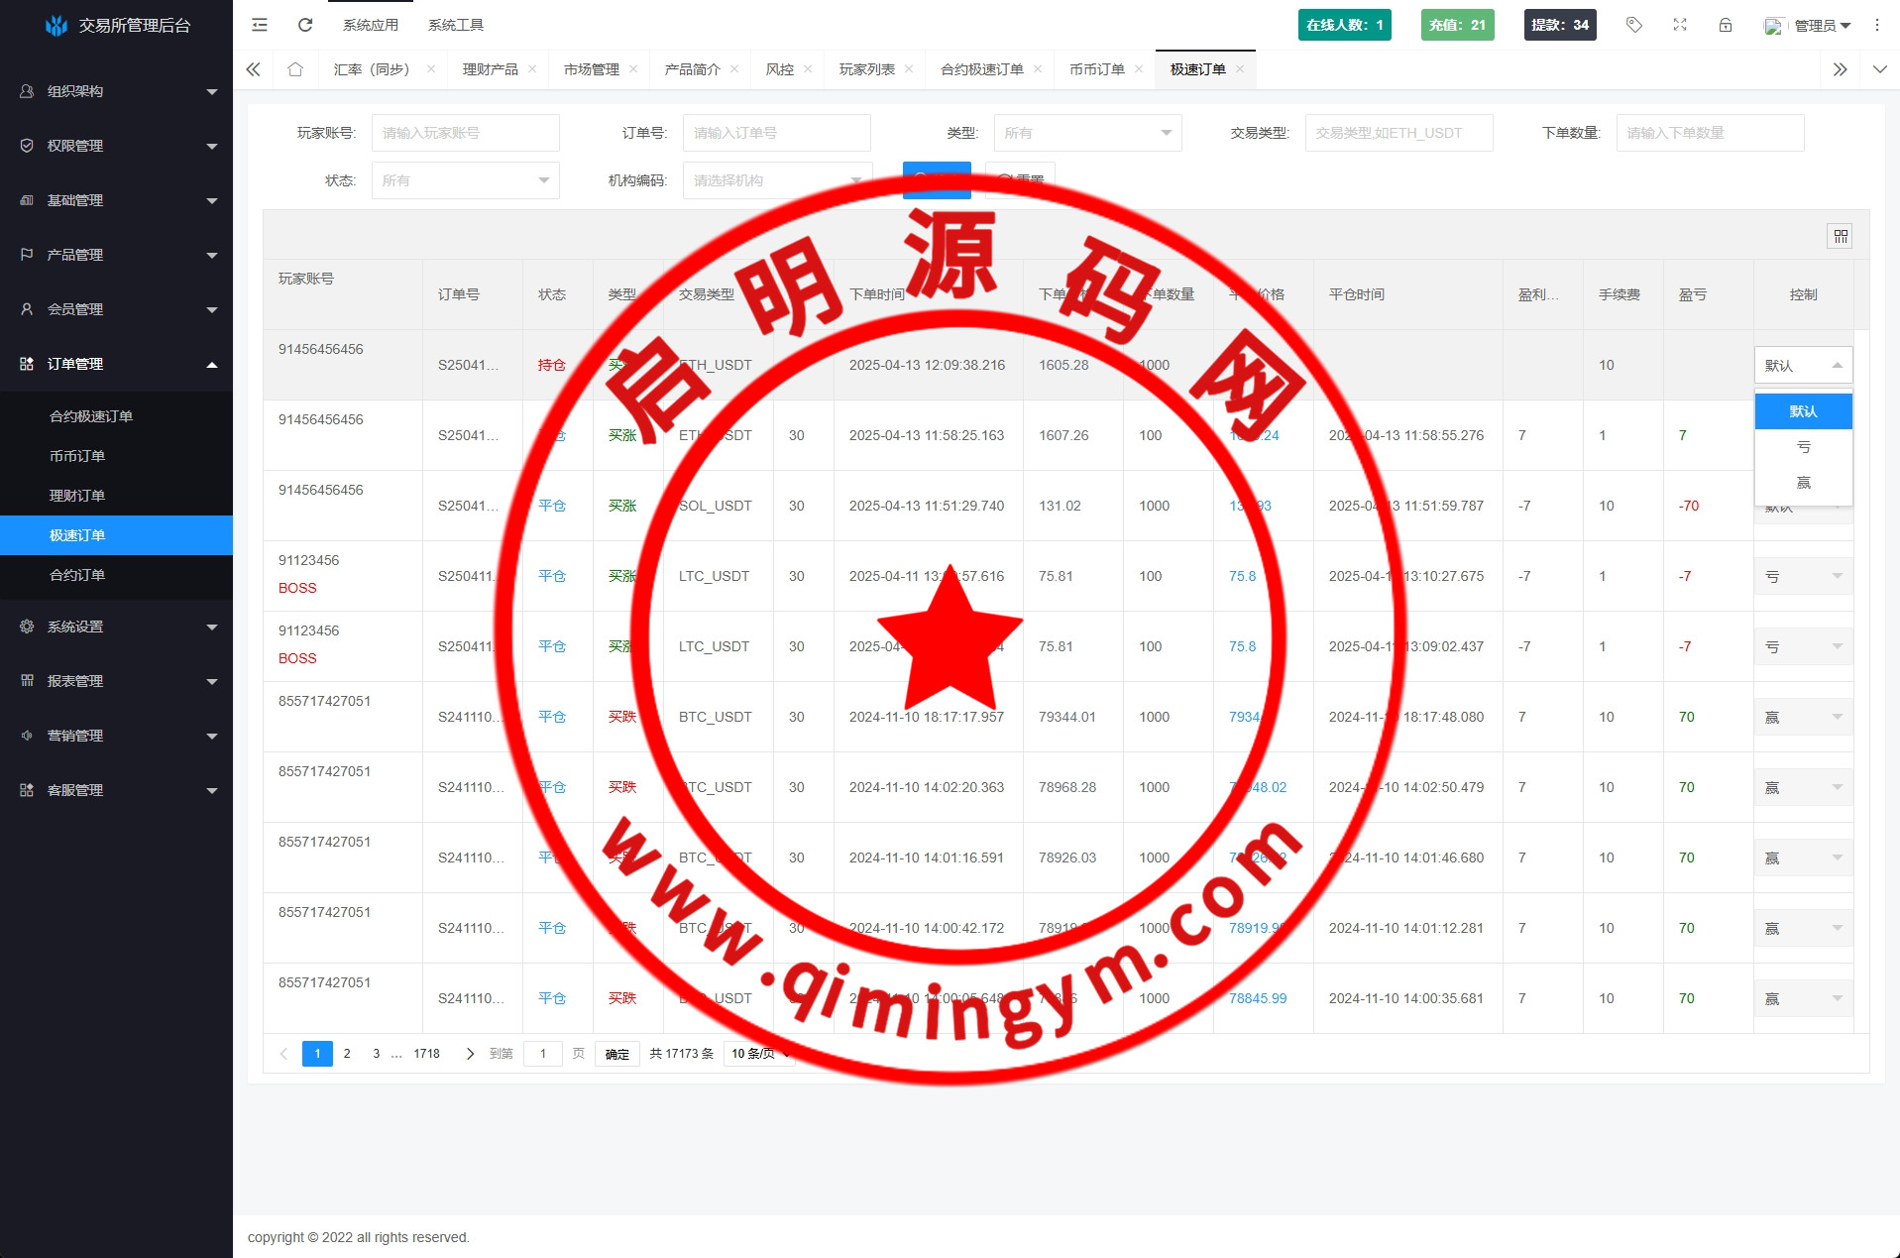Close the 风控 tab
The image size is (1900, 1258).
point(808,69)
